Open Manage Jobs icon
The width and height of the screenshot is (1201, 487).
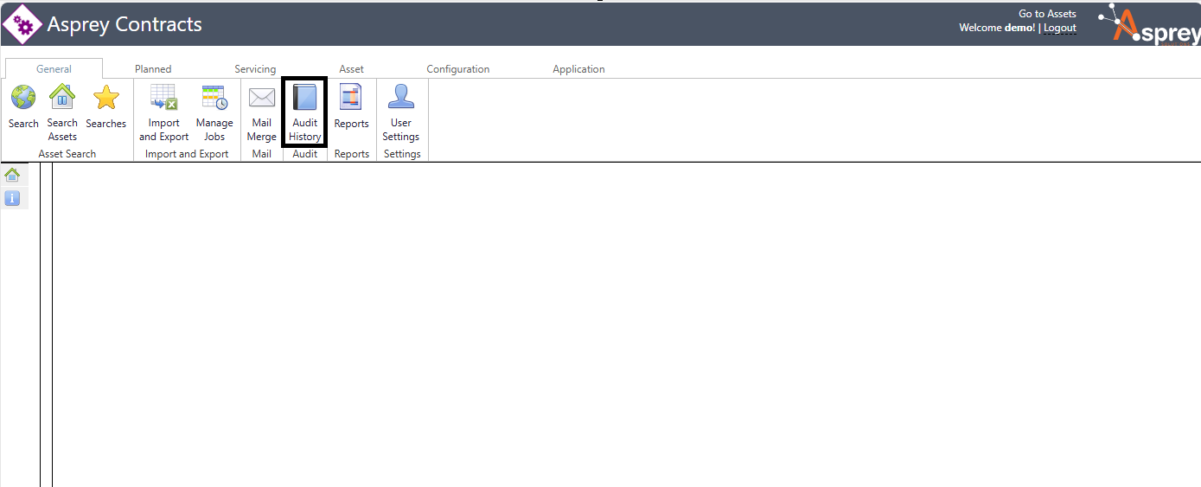214,98
